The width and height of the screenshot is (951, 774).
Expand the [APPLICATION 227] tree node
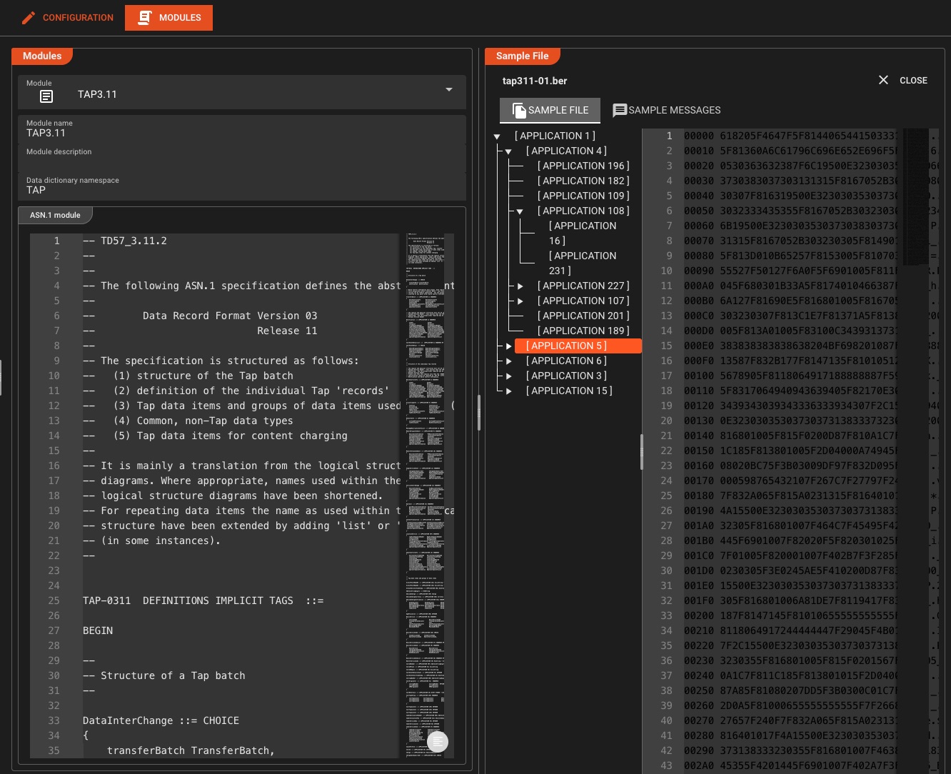[x=520, y=286]
